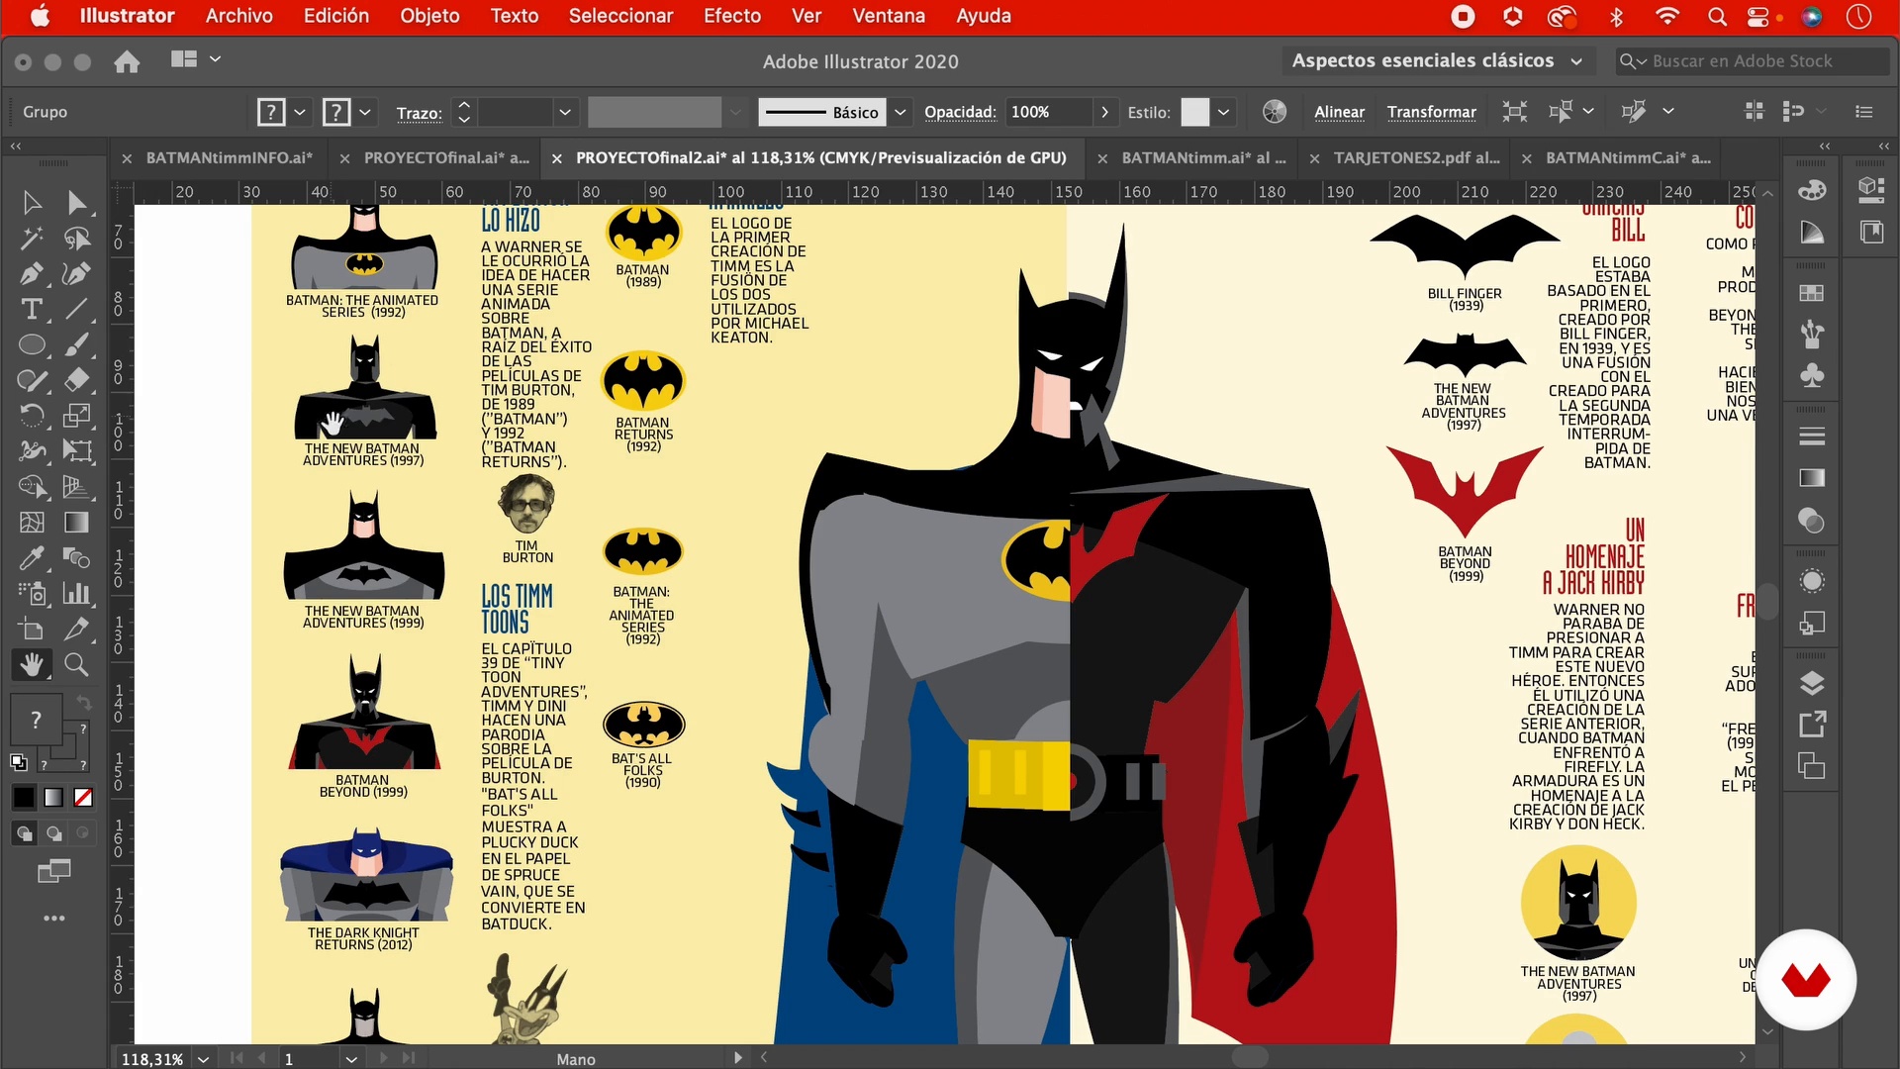
Task: Click the Opacidad label link
Action: [960, 112]
